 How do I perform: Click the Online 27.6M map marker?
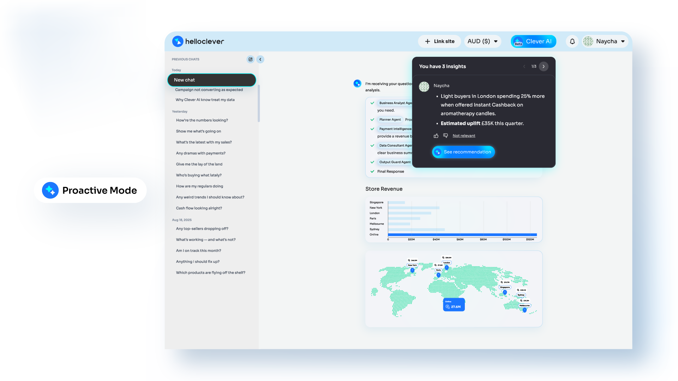pyautogui.click(x=454, y=305)
